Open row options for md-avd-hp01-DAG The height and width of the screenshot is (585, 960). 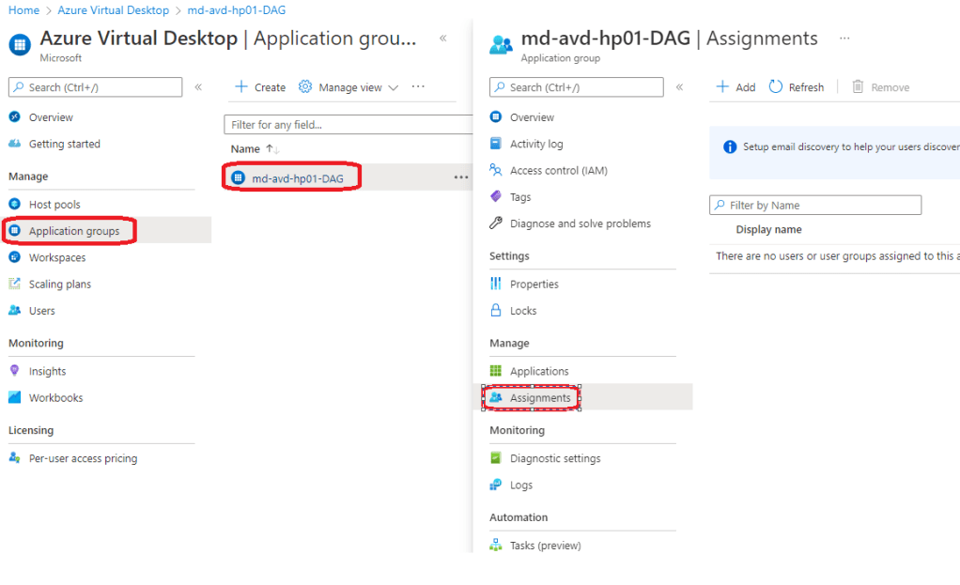(460, 177)
